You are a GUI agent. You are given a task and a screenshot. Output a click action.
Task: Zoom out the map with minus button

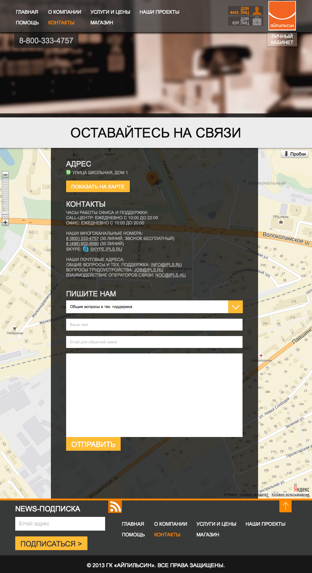5,175
